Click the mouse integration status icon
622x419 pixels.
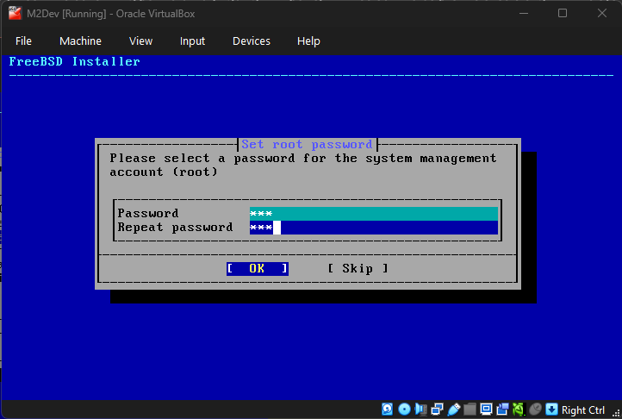click(535, 410)
